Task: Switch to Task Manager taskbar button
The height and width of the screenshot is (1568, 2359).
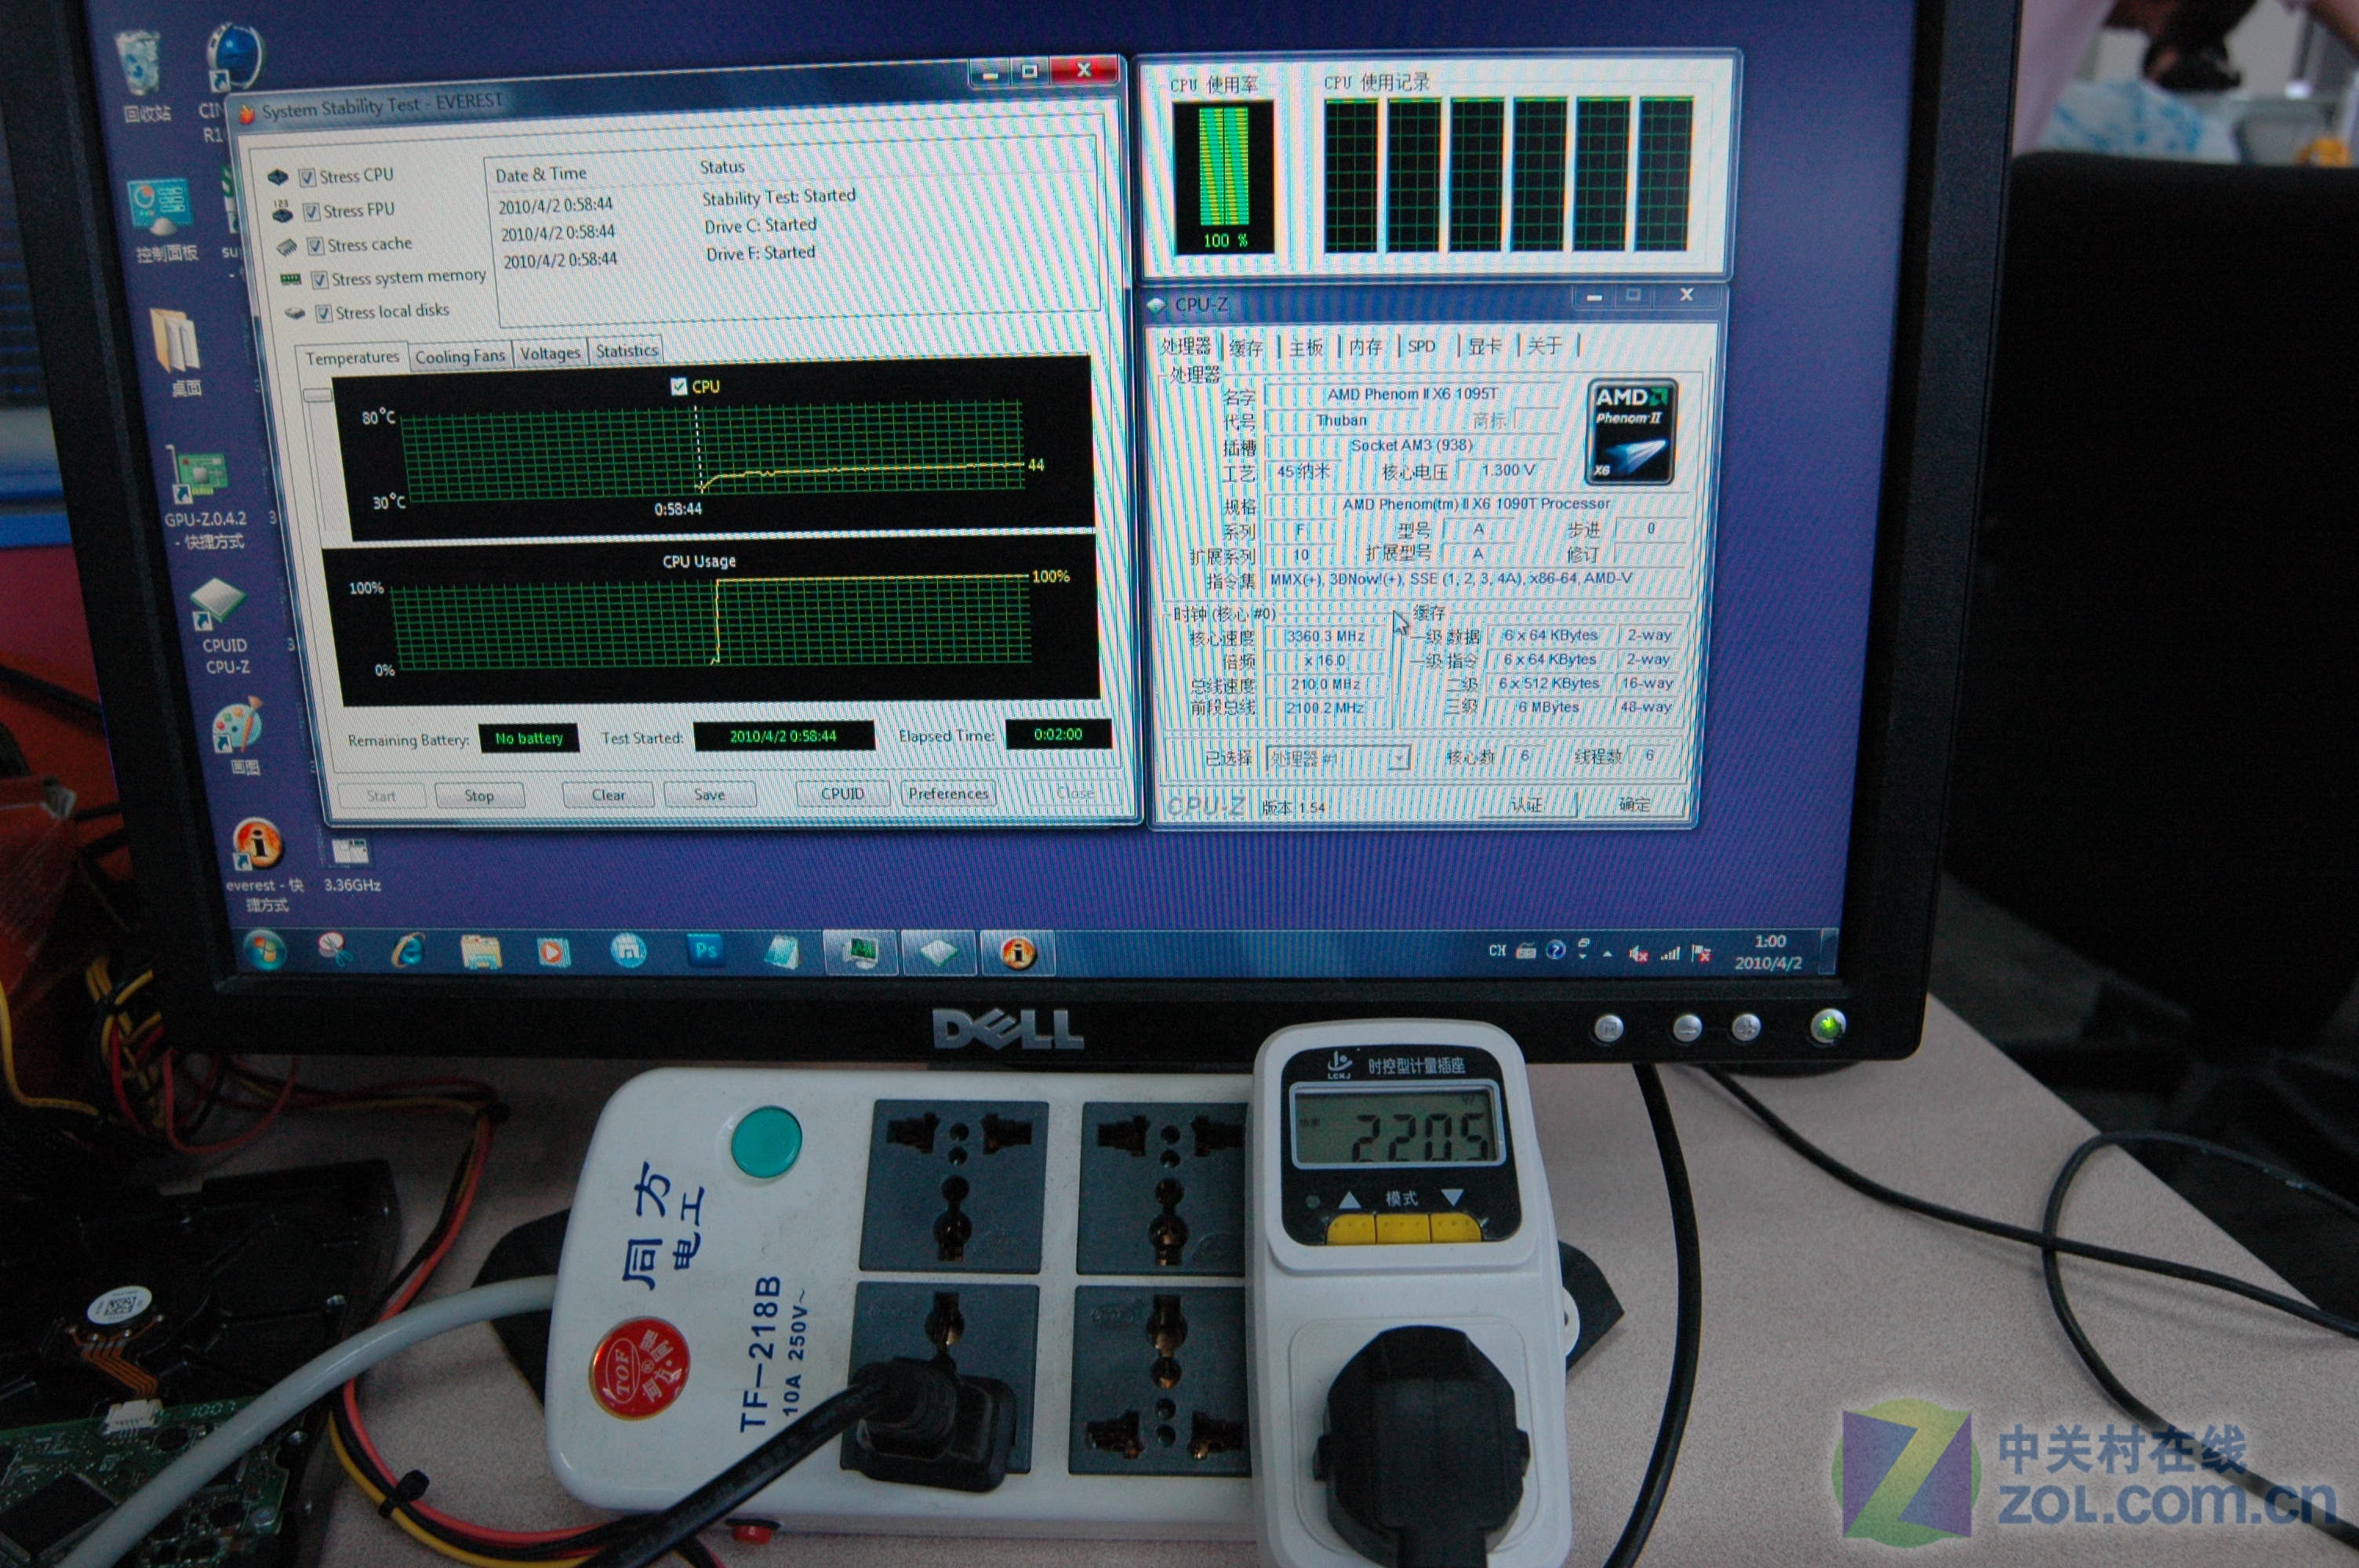Action: pos(860,952)
